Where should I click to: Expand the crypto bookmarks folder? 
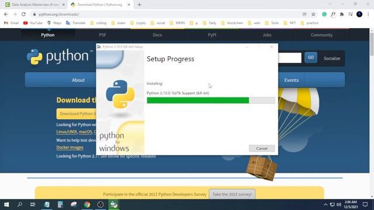[138, 23]
